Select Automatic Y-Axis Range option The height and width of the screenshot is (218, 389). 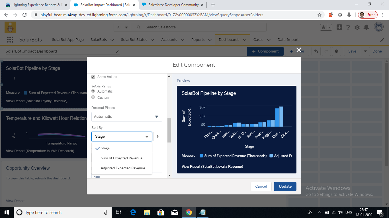(93, 91)
